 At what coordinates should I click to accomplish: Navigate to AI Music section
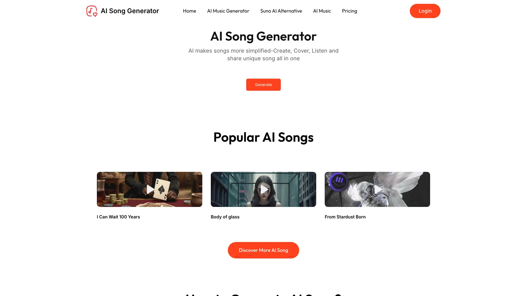(x=322, y=11)
